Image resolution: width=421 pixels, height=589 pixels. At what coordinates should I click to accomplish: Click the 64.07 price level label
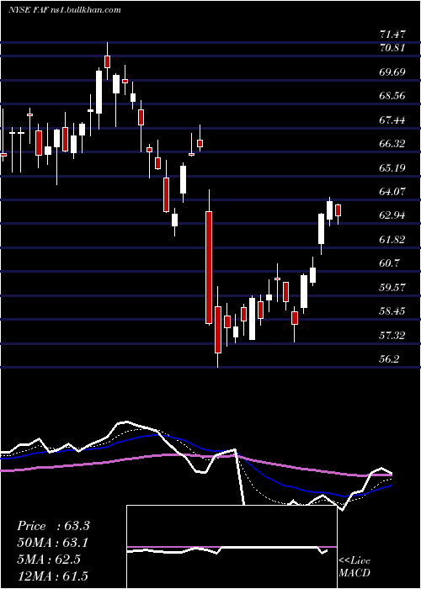click(393, 192)
